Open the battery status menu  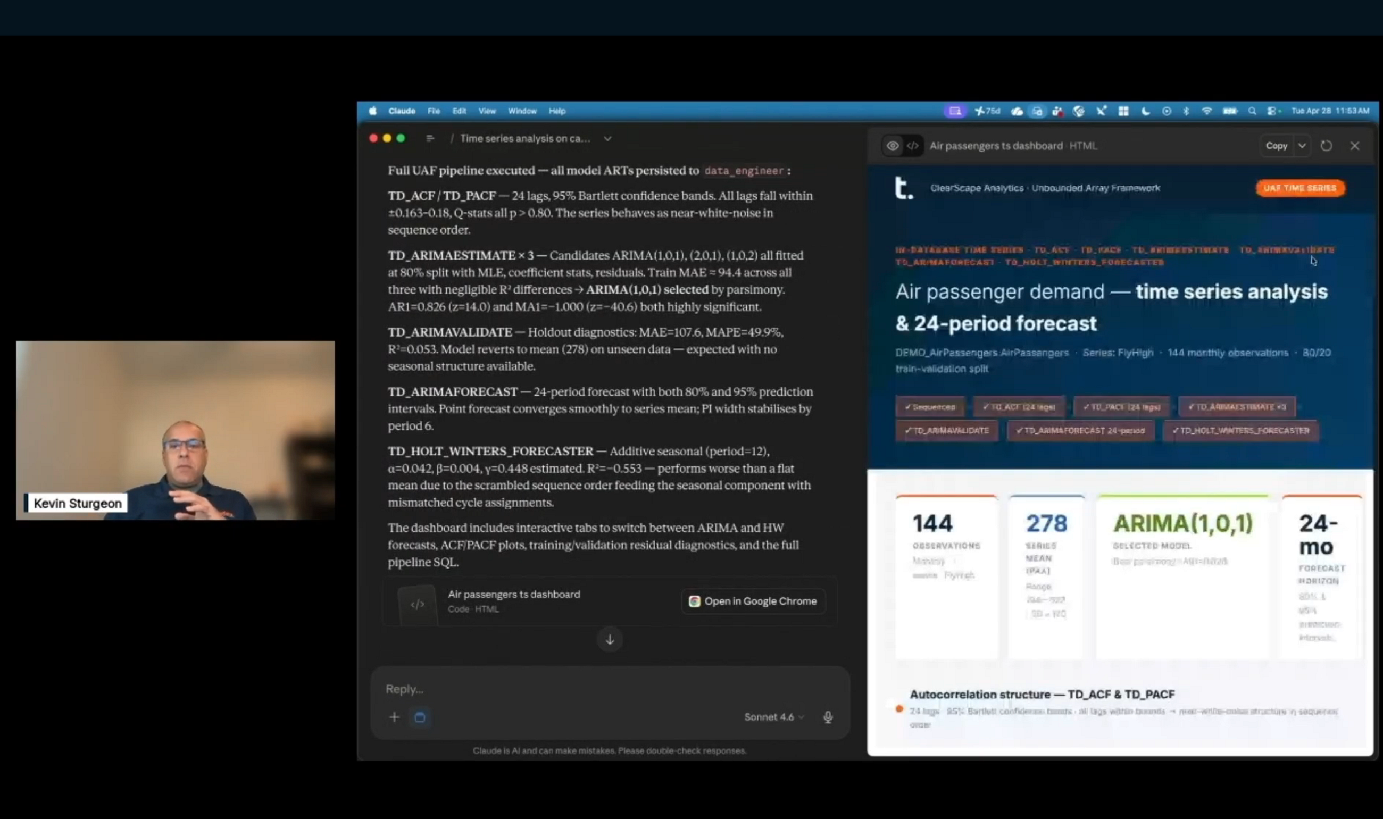tap(1230, 112)
